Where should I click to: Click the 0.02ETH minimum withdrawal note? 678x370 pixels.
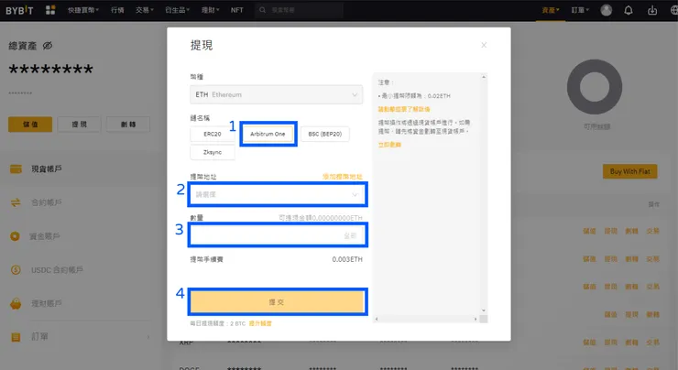coord(414,96)
